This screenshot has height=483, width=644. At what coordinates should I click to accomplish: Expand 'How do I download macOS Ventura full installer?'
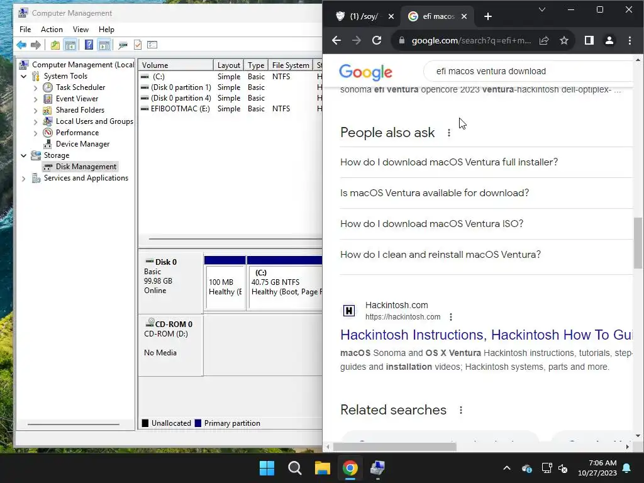click(x=486, y=162)
